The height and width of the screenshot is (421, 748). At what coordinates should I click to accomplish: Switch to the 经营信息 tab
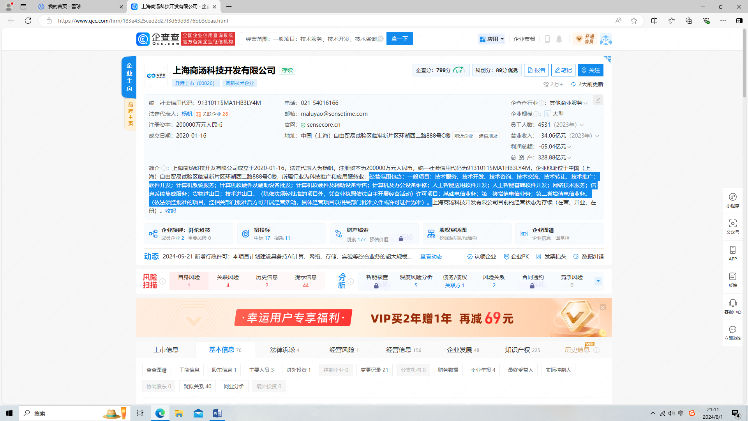tap(404, 350)
